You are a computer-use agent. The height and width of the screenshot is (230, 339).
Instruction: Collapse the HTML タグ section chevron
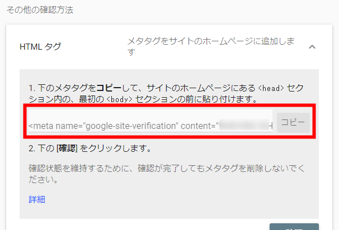[312, 46]
